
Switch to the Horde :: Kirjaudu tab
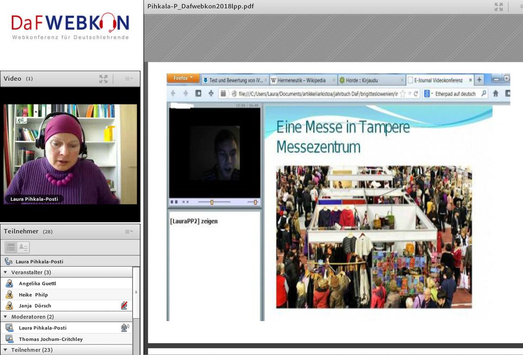click(x=372, y=81)
